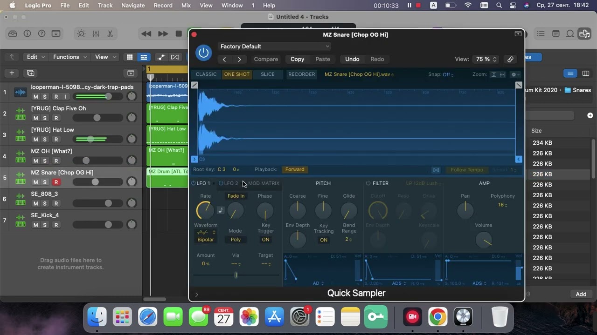Solo the SE_Kick_4 track
Screen dimensions: 597x335
(45, 225)
